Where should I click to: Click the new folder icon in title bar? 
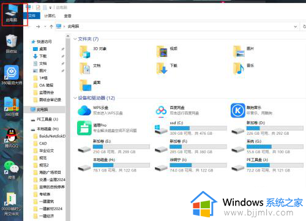click(45, 7)
